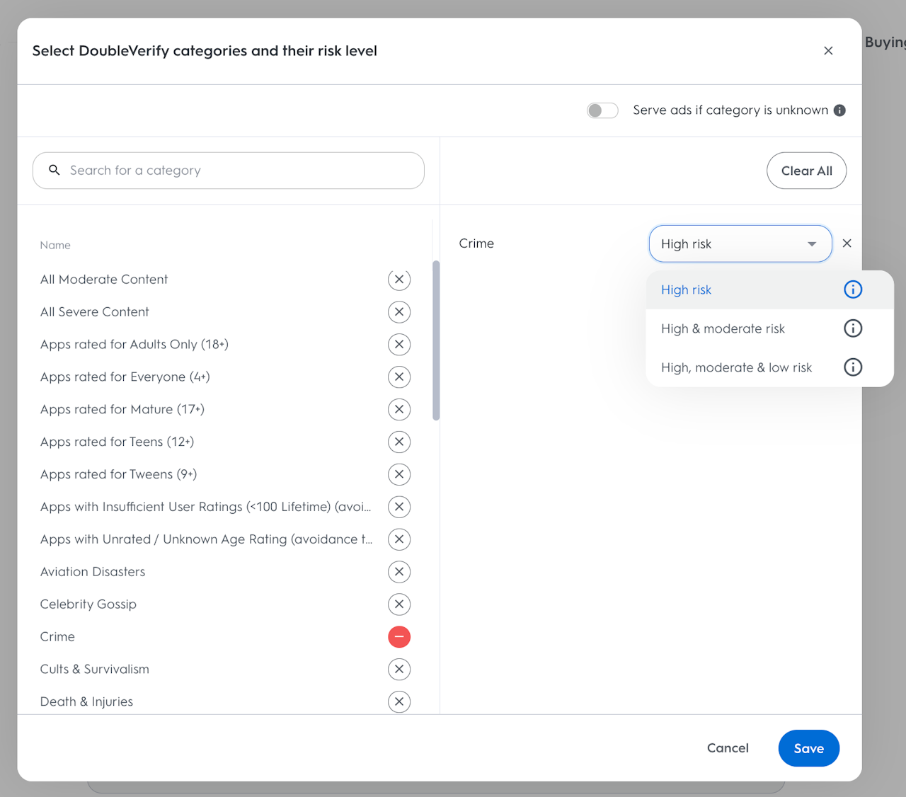The image size is (906, 797).
Task: Exclude Apps rated for Adults Only (18+)
Action: (x=399, y=345)
